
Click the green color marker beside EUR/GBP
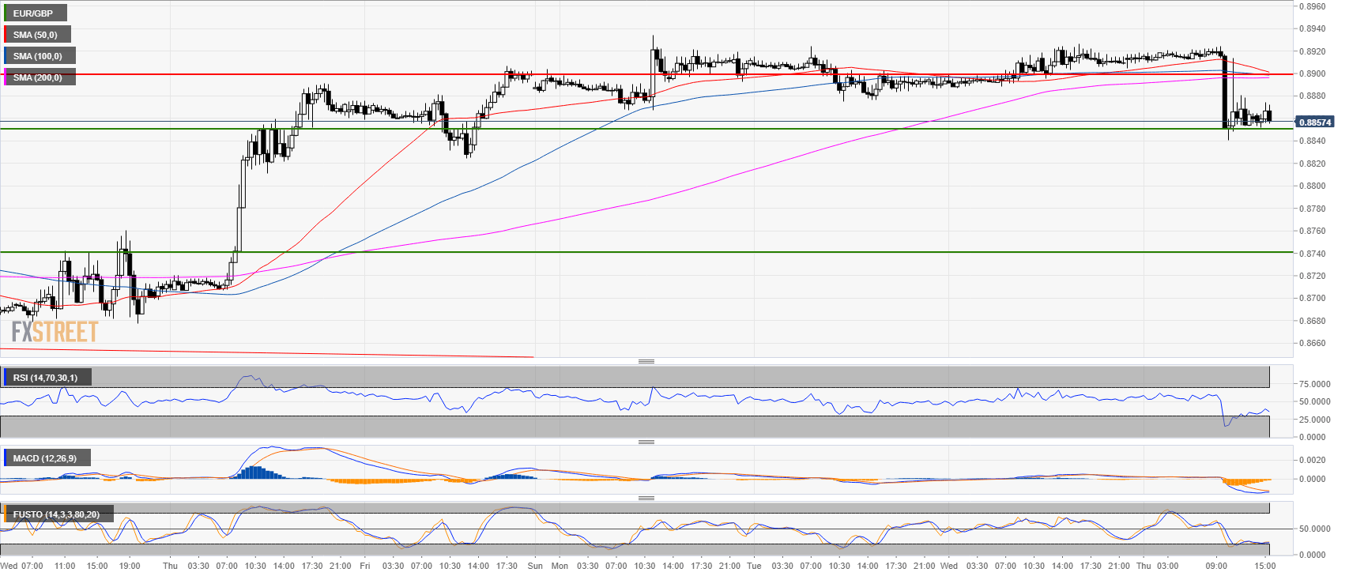(x=5, y=13)
